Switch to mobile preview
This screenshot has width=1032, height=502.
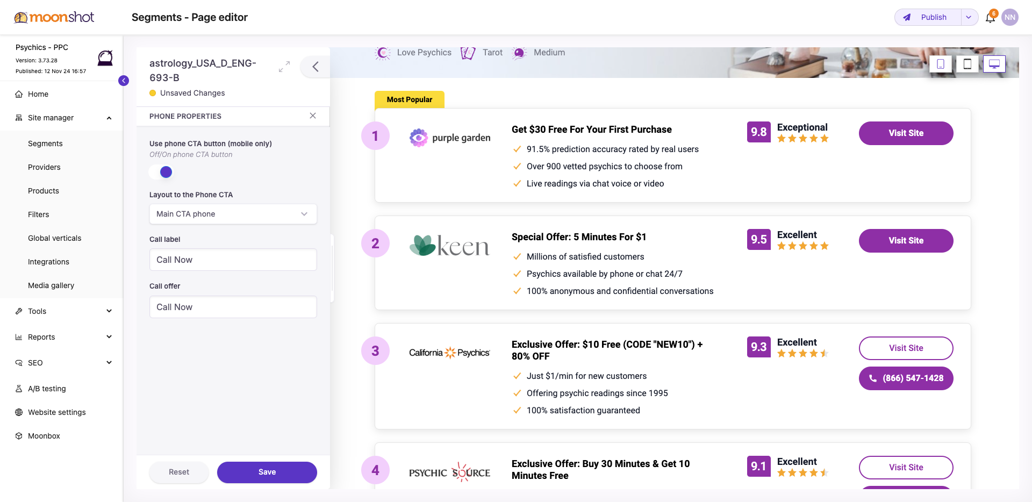(x=941, y=64)
